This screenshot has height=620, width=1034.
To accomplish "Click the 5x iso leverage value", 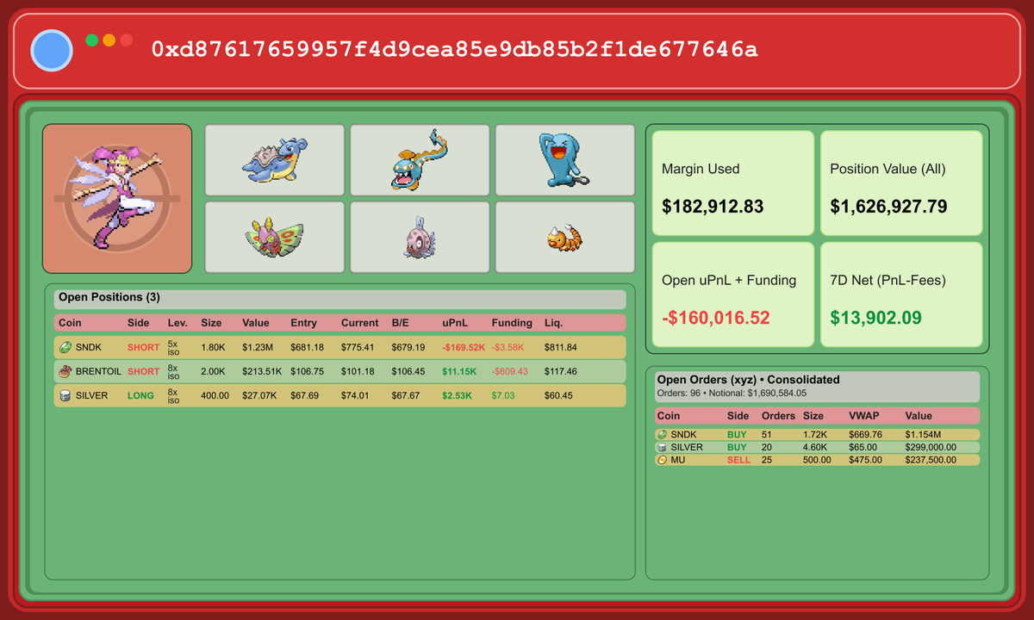I will [173, 347].
